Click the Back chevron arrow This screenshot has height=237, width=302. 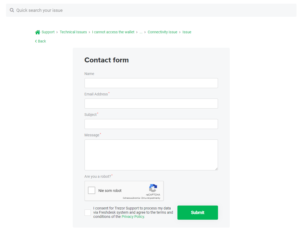36,41
